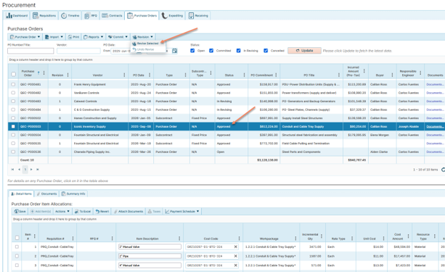Open Revision column options menu
Viewport: 445px width, 272px height.
[68, 75]
